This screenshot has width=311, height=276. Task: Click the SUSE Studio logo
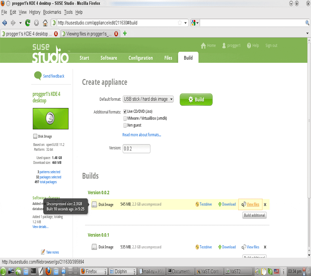pyautogui.click(x=50, y=53)
